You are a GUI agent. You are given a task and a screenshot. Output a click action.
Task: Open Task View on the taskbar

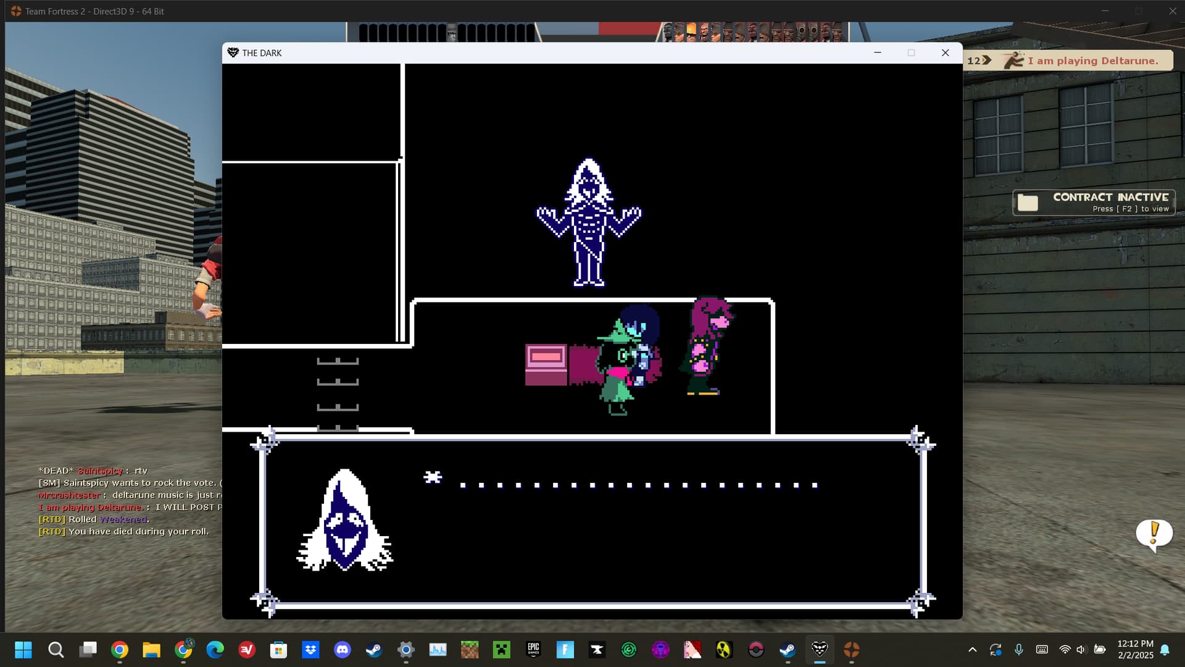point(88,650)
